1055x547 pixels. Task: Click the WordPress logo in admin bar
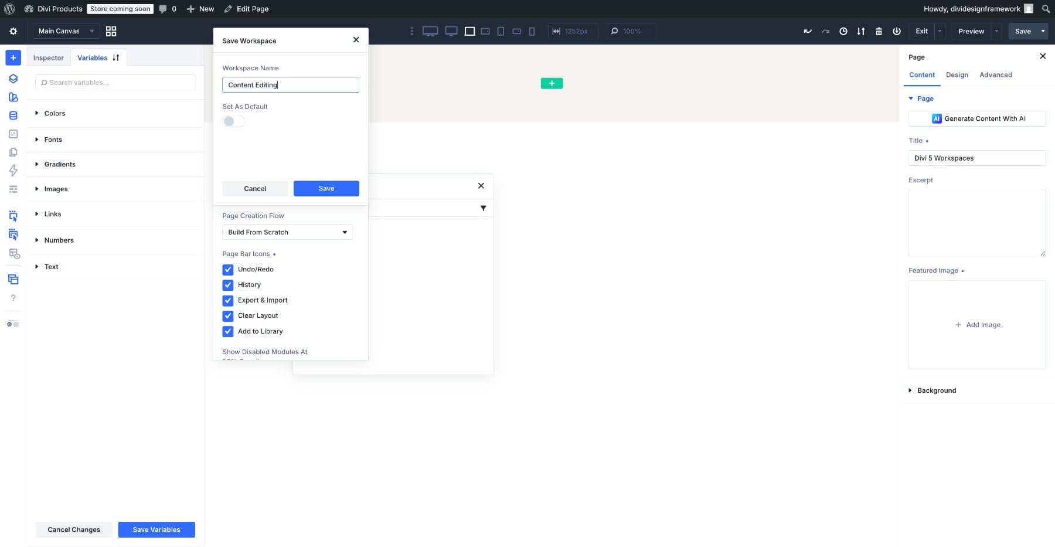pos(9,9)
